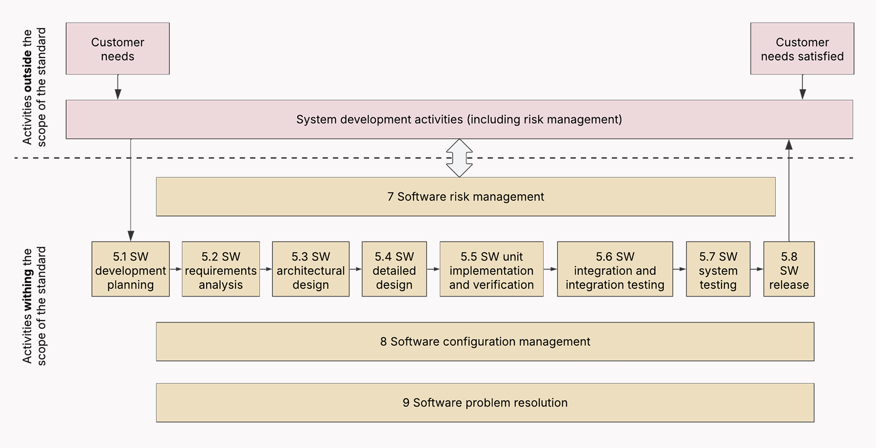Click the 5.2 SW requirements analysis box

[221, 269]
